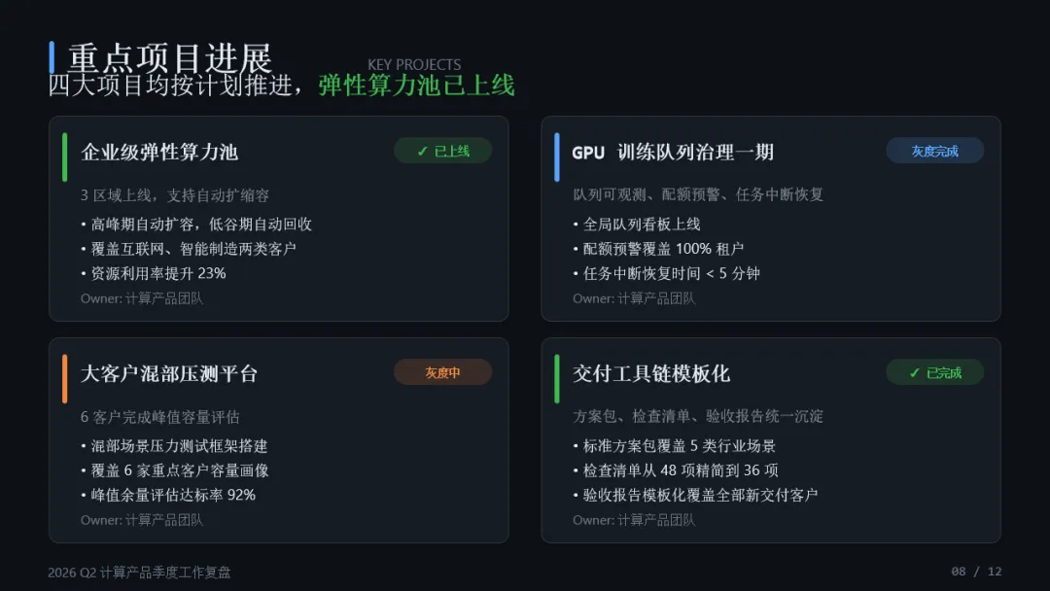Screen dimensions: 1050x591
Task: Select the 大客户混部压测平台 card title
Action: tap(169, 373)
